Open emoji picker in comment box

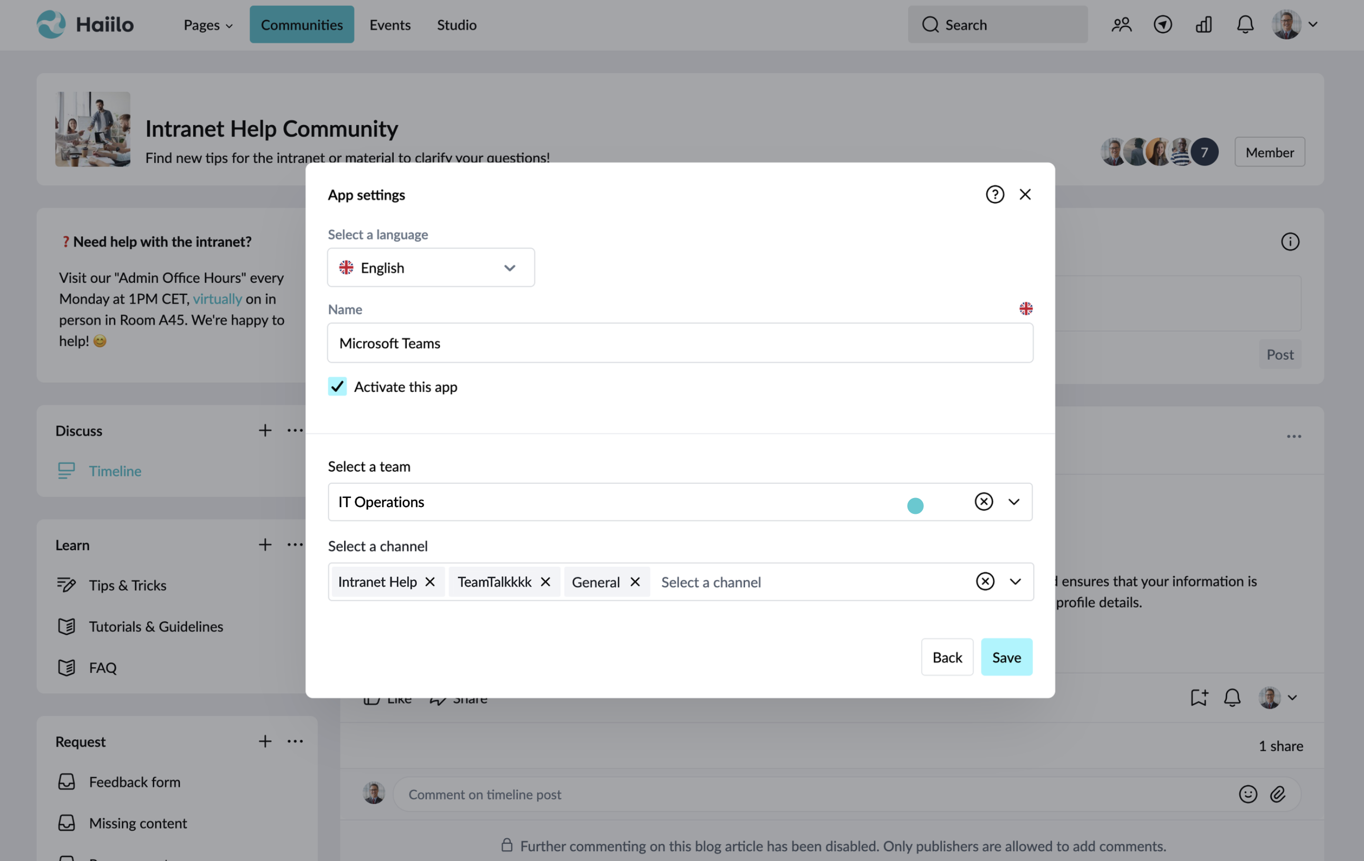click(x=1248, y=794)
